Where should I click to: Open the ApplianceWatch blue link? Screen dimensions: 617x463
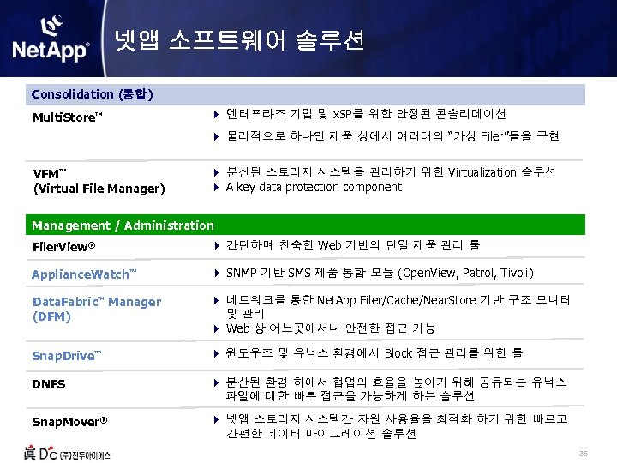(x=84, y=274)
